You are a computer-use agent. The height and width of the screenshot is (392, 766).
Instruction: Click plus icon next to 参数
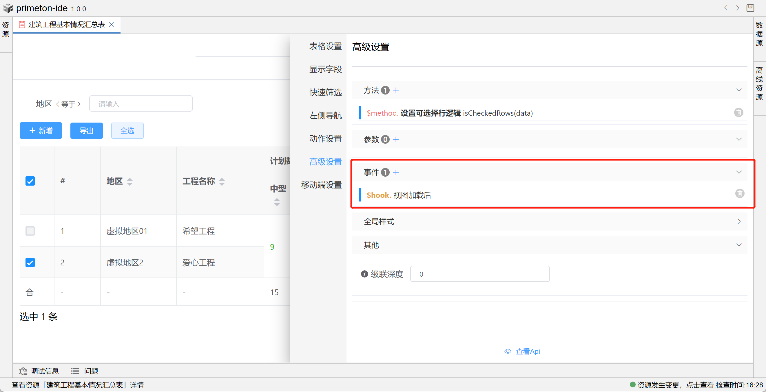(x=396, y=139)
